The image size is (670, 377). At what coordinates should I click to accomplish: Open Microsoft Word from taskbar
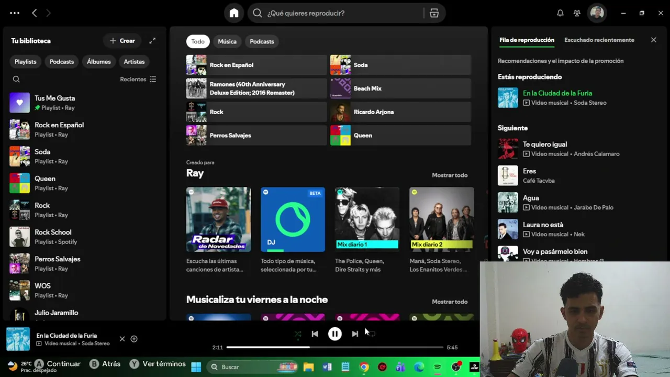pos(327,367)
